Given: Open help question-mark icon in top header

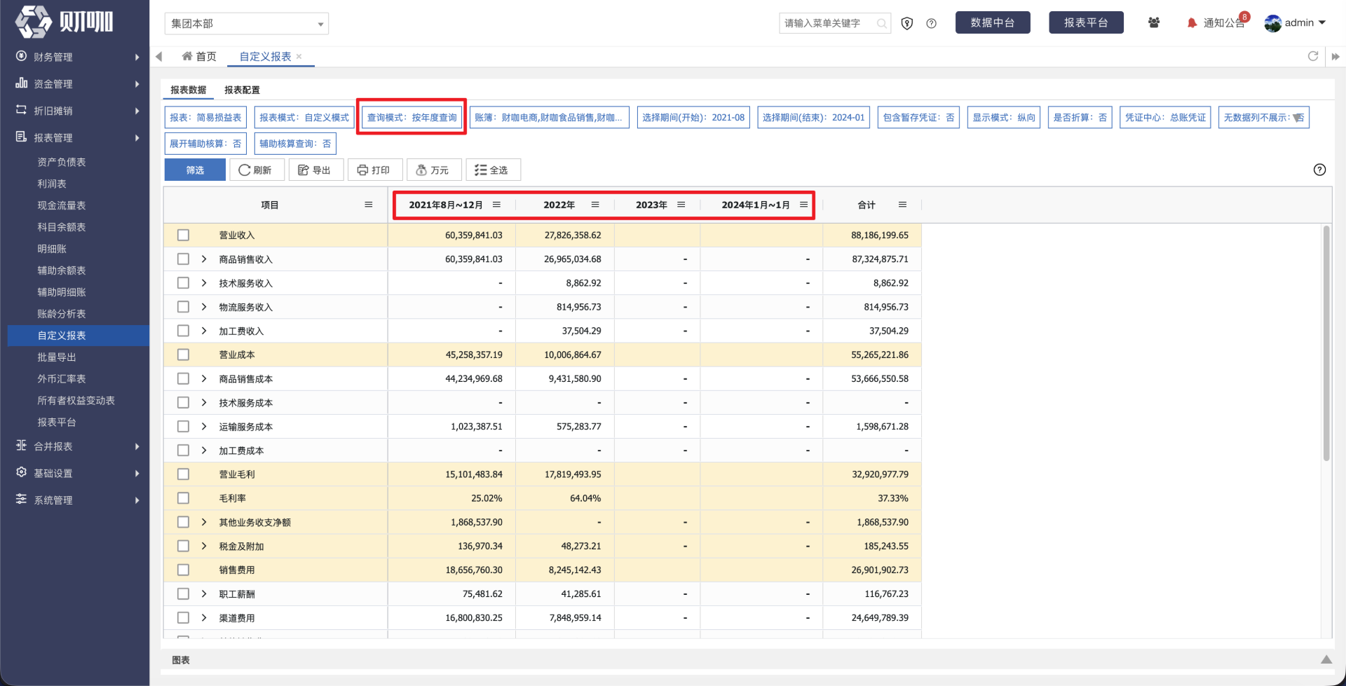Looking at the screenshot, I should 932,23.
